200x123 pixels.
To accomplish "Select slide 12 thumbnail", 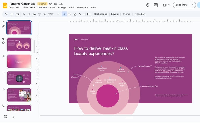I will click(x=19, y=78).
